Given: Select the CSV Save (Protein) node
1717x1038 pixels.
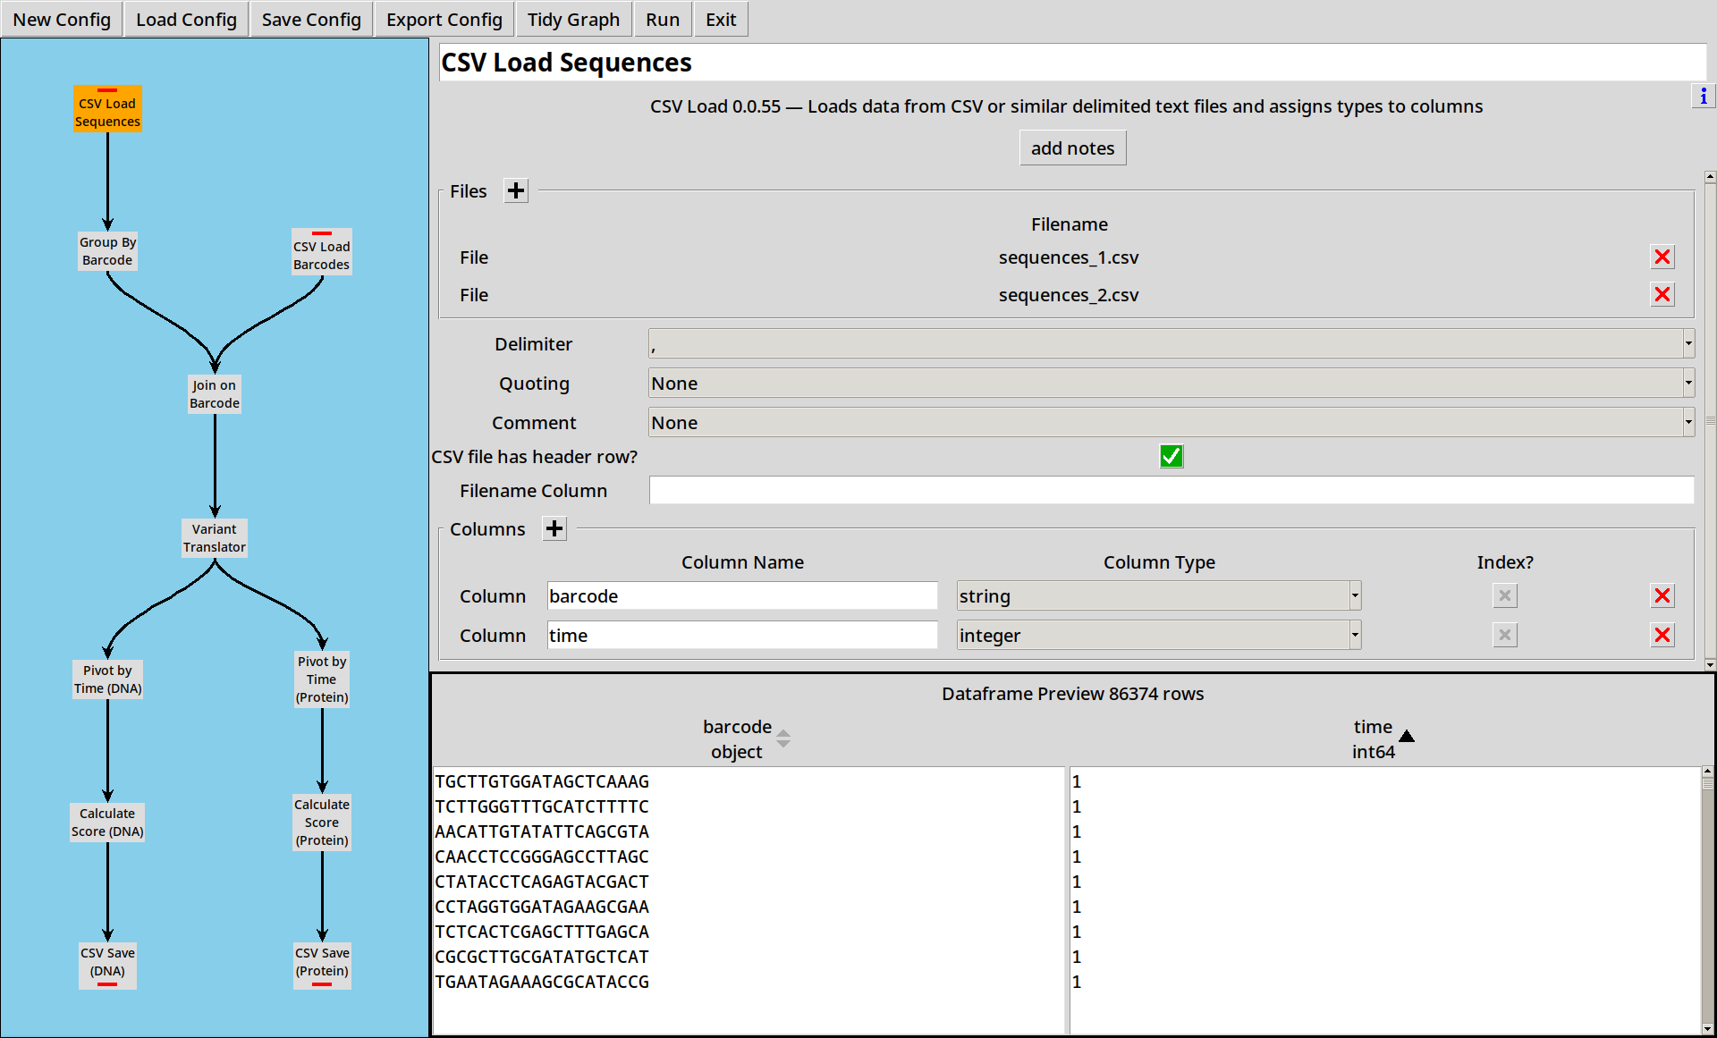Looking at the screenshot, I should tap(322, 965).
